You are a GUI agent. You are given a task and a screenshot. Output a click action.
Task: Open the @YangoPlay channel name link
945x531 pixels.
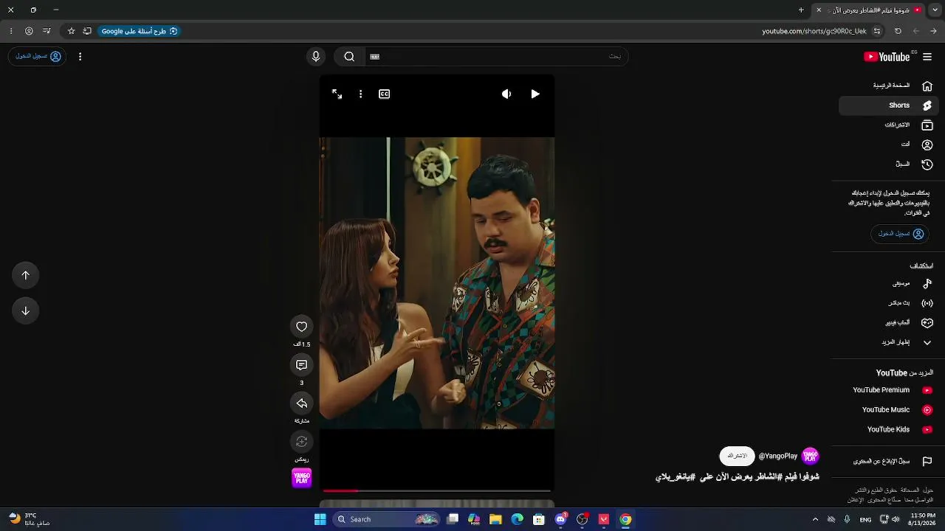778,457
